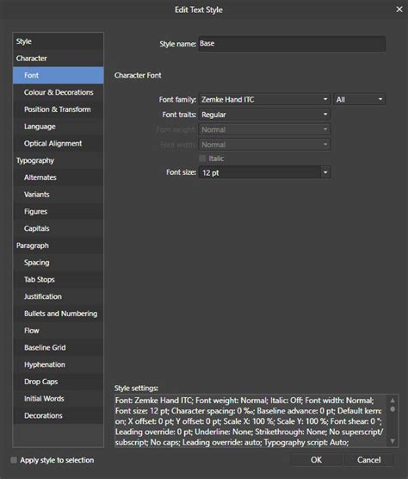Open the Hyphenation settings page
Viewport: 408px width, 479px height.
[58, 364]
